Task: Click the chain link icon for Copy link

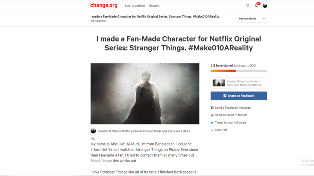Action: (x=212, y=130)
